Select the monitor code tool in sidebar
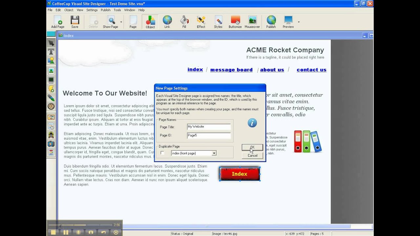420x236 pixels. pyautogui.click(x=51, y=80)
